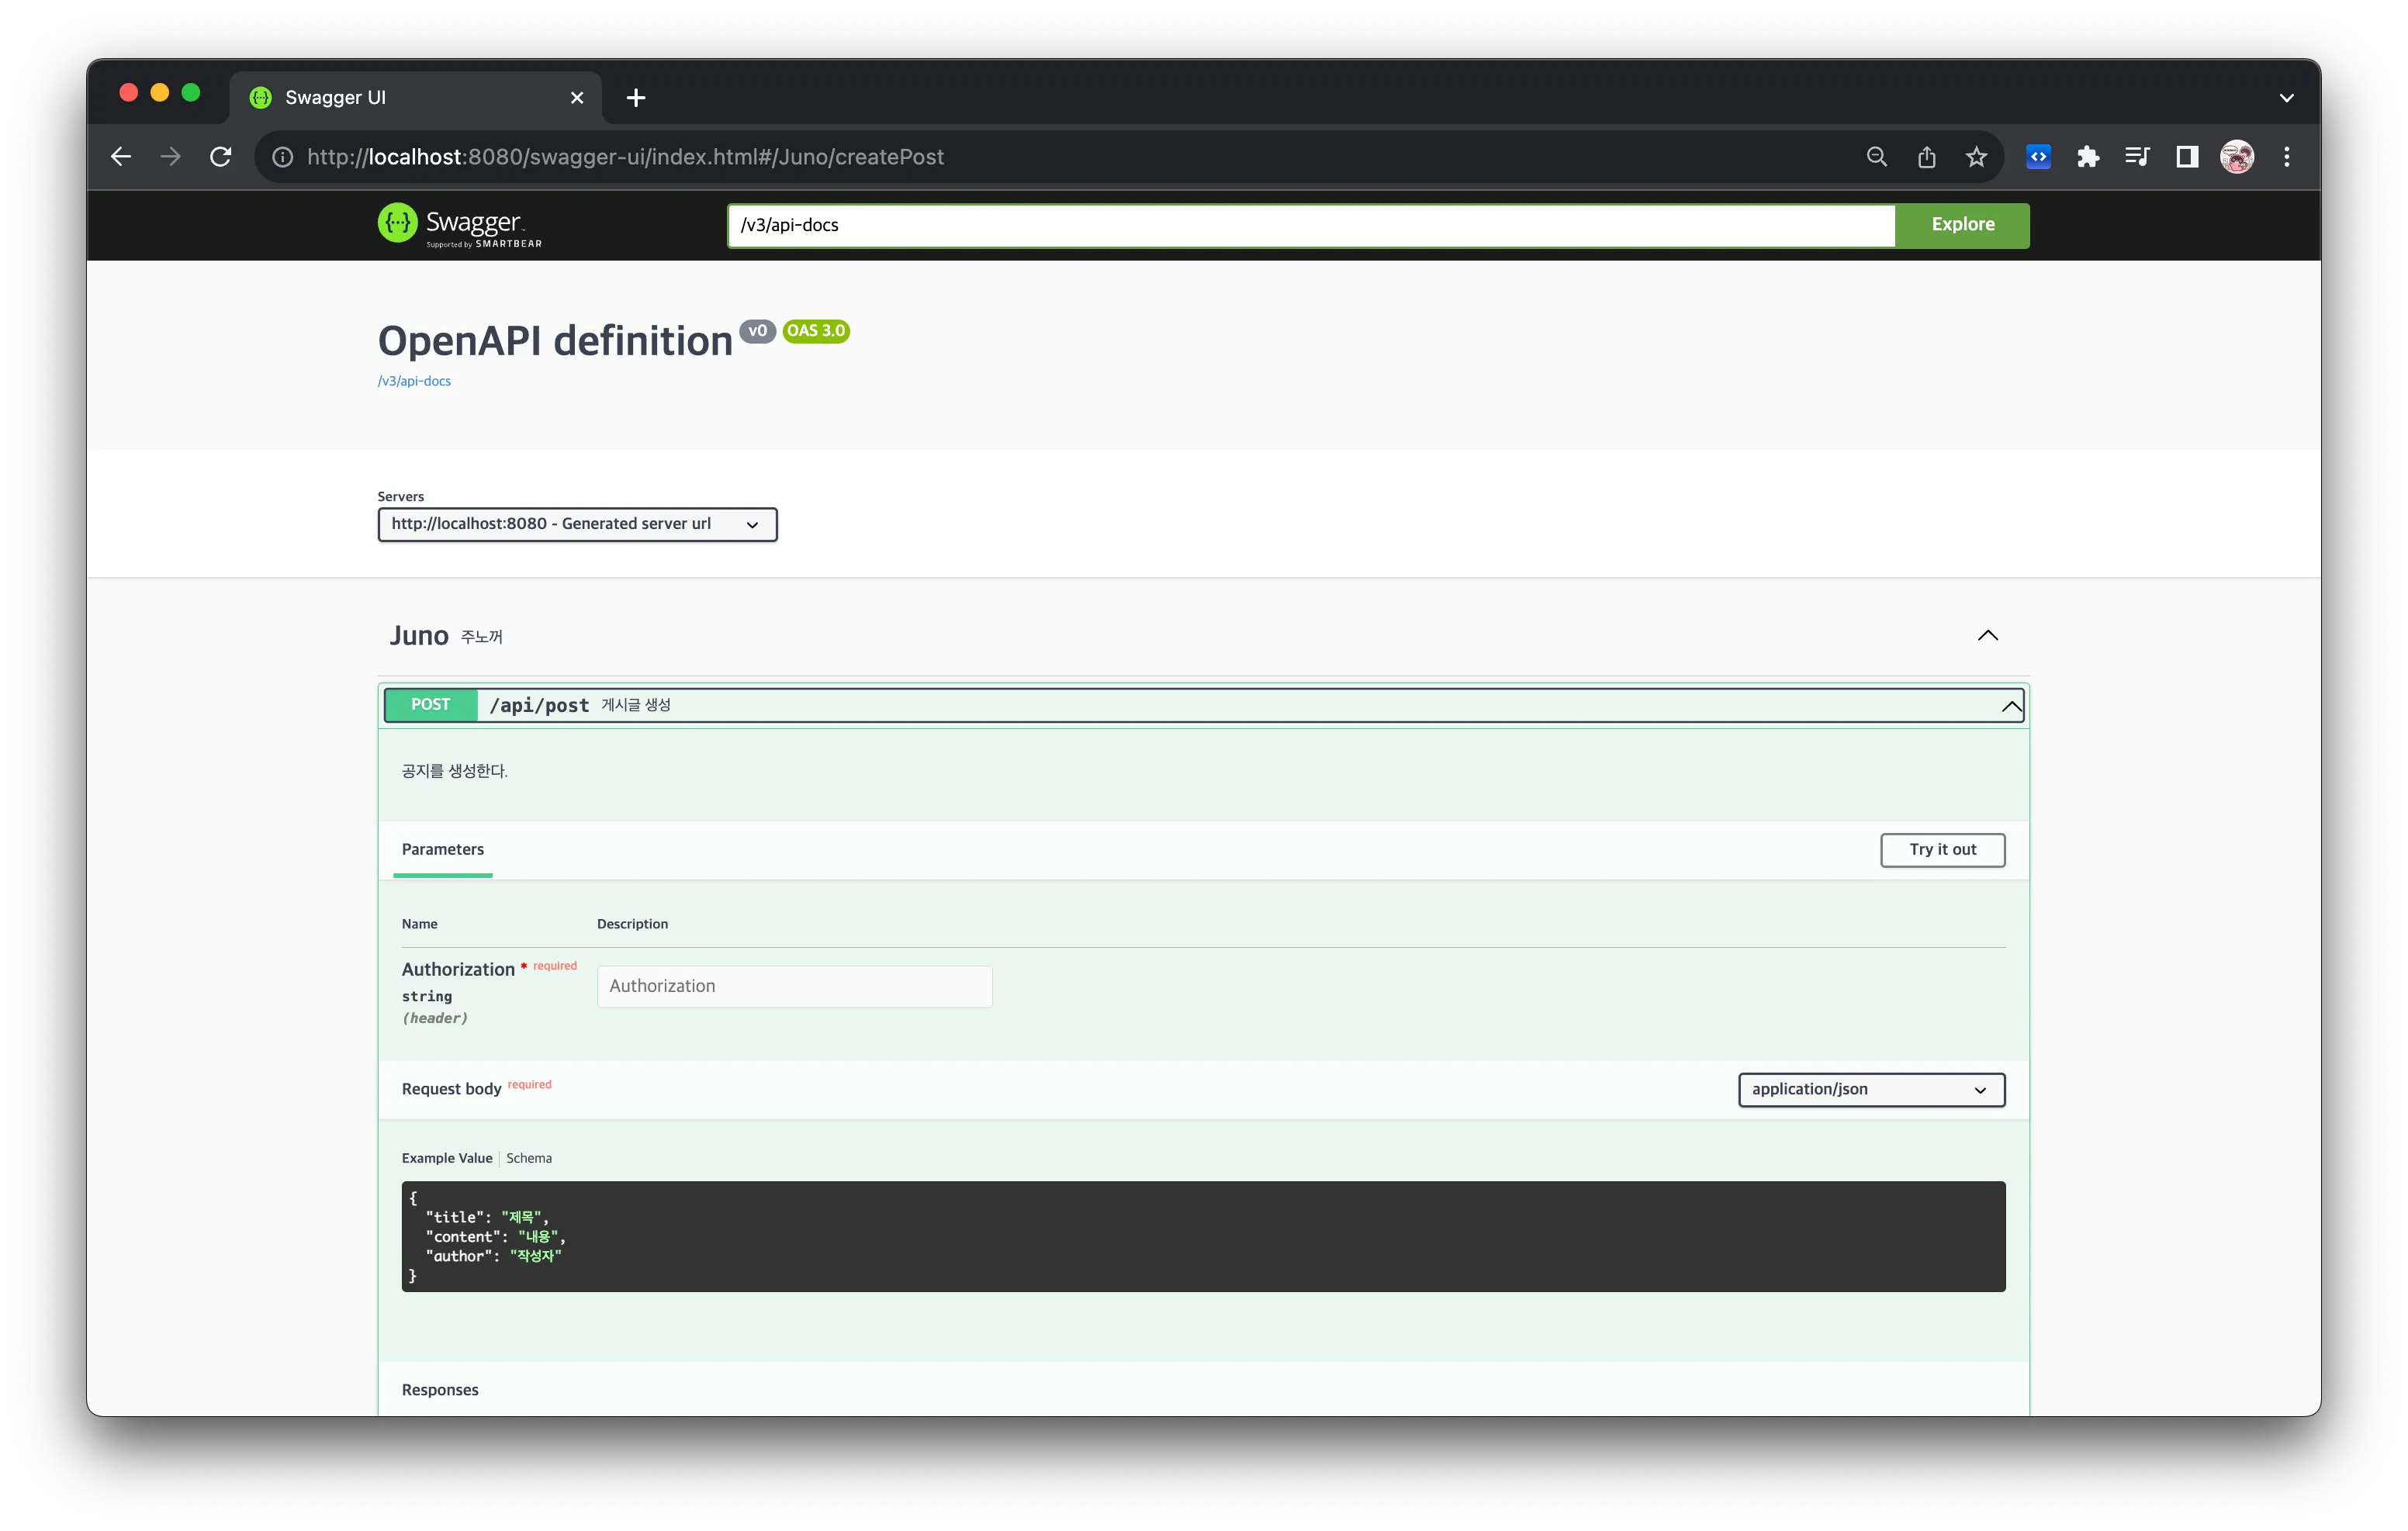Image resolution: width=2408 pixels, height=1531 pixels.
Task: Open the application/json content type dropdown
Action: (x=1870, y=1089)
